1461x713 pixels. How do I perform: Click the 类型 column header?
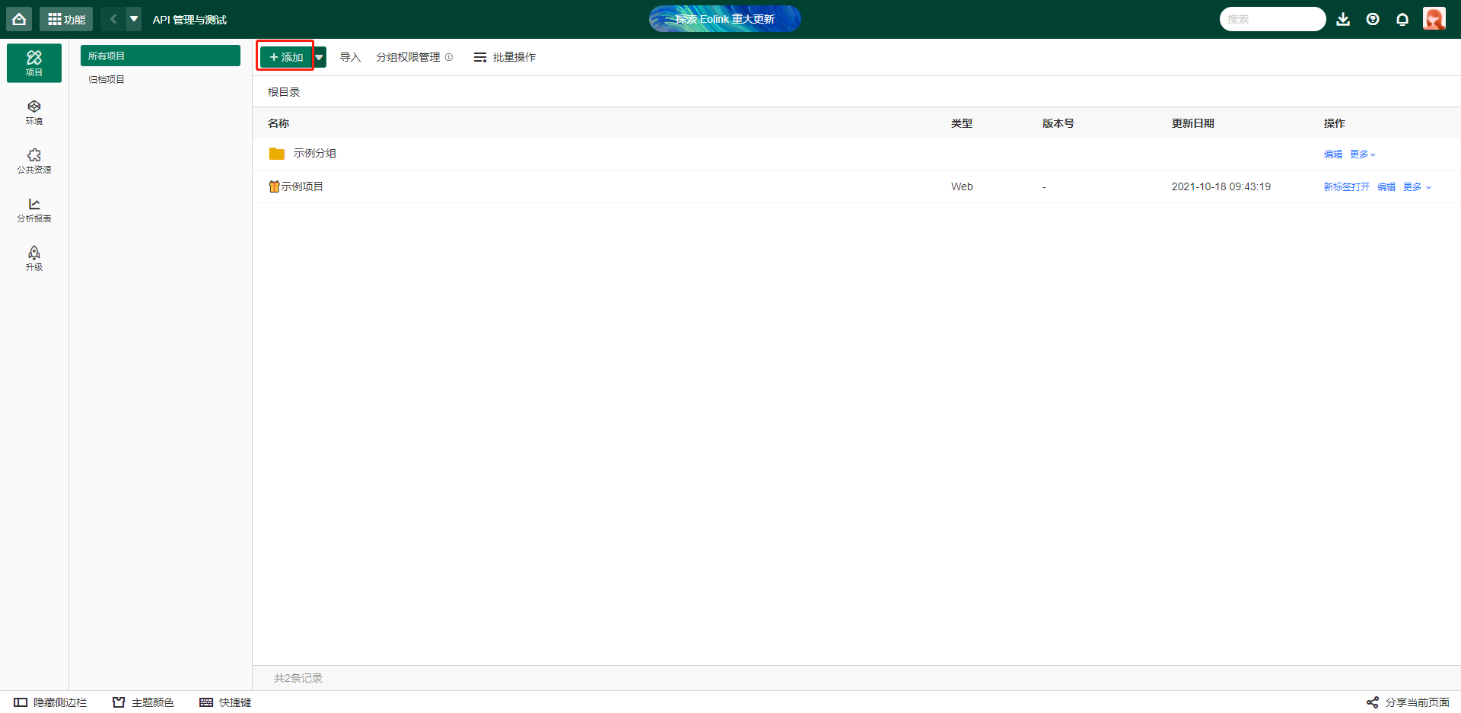pyautogui.click(x=962, y=123)
